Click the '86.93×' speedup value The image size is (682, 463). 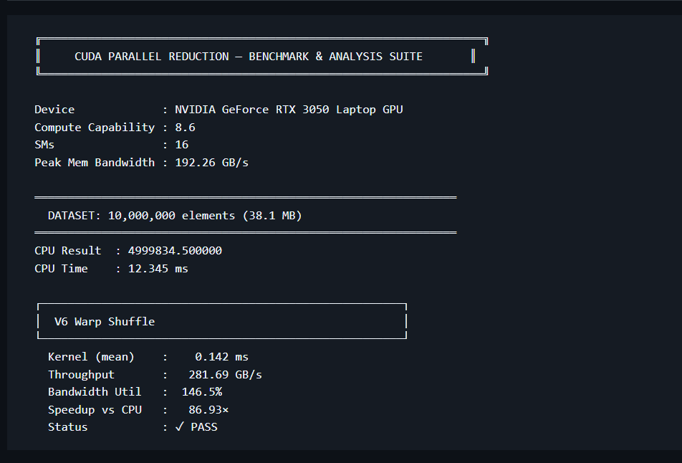pyautogui.click(x=208, y=410)
